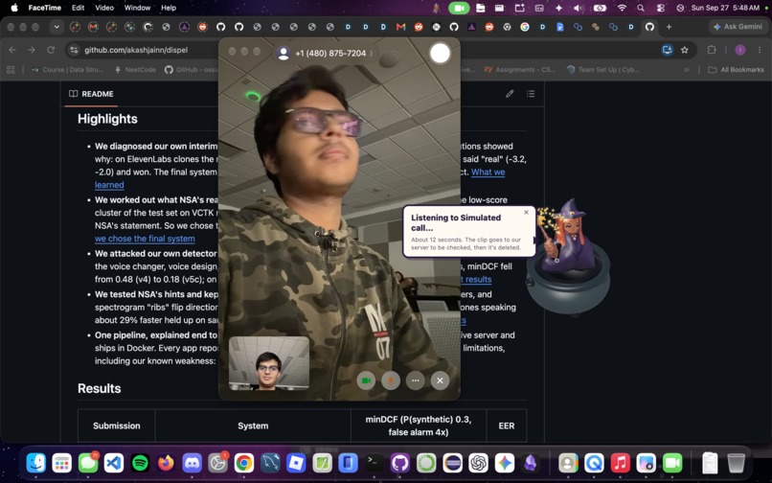Click the Submission column header
The width and height of the screenshot is (772, 483).
point(117,425)
